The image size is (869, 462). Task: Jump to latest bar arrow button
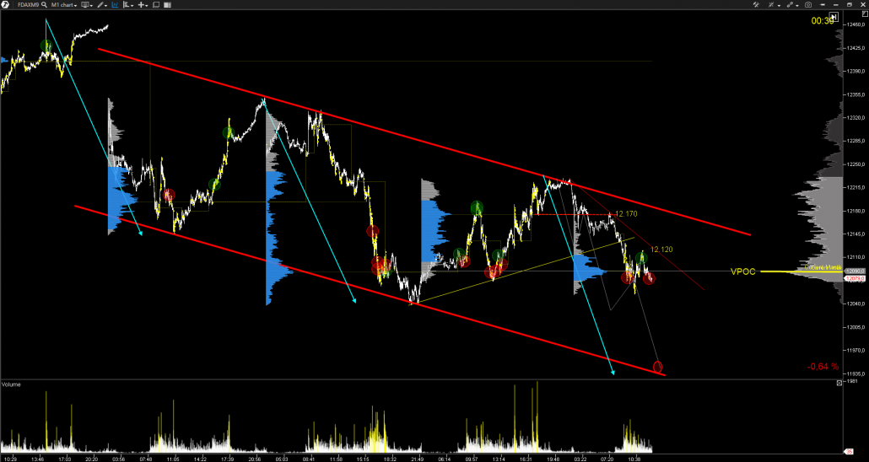coord(834,17)
